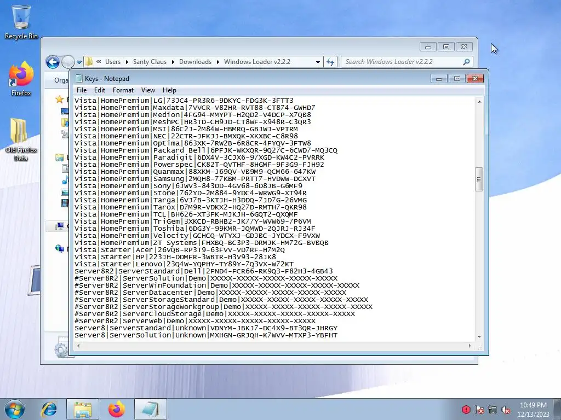Screen dimensions: 561x420
Task: Click Windows Loader v2.2.2 in breadcrumb
Action: 257,62
